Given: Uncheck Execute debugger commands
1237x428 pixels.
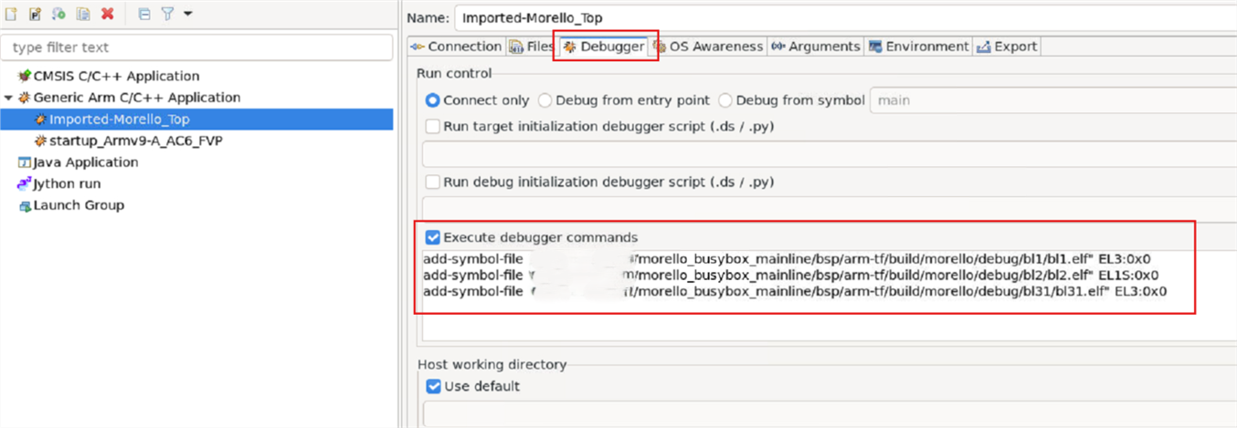Looking at the screenshot, I should (x=433, y=237).
